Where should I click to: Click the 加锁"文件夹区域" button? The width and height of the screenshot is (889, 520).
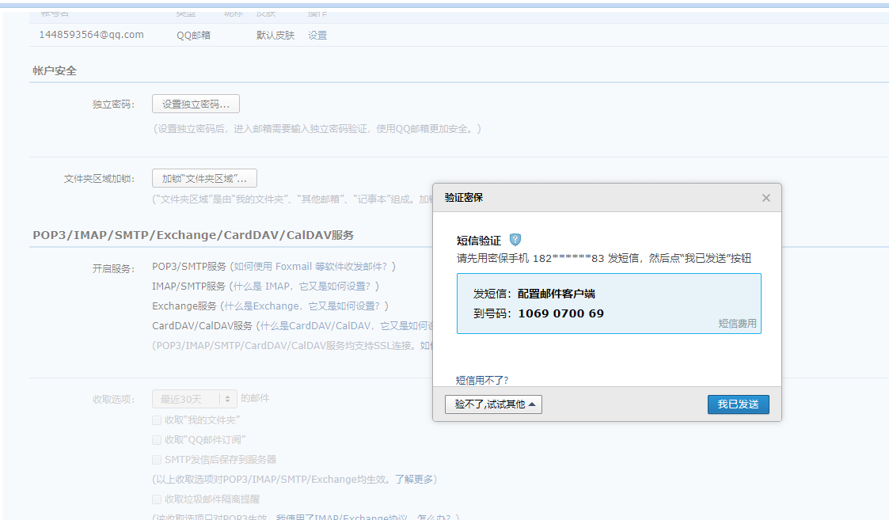204,178
